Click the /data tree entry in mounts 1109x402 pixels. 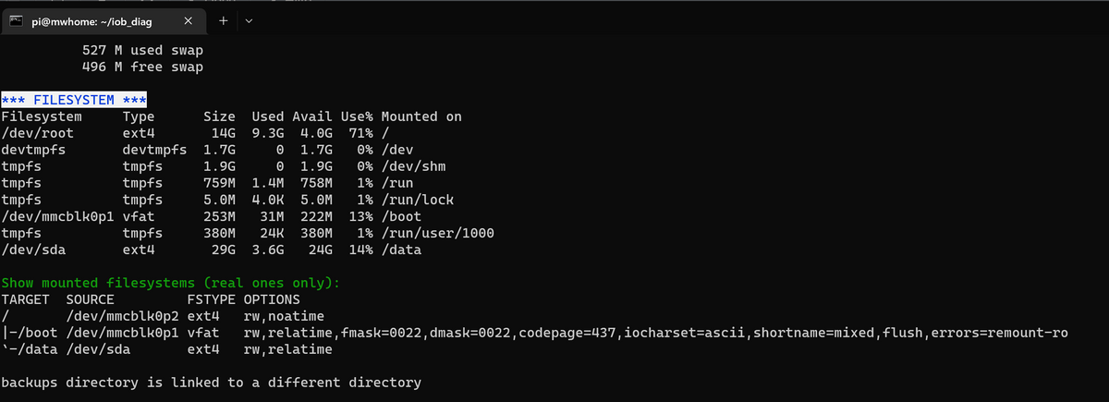(x=29, y=349)
